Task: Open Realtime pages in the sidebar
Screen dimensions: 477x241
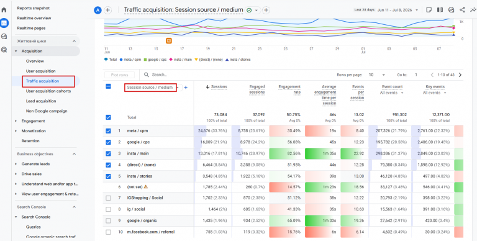Action: 31,29
